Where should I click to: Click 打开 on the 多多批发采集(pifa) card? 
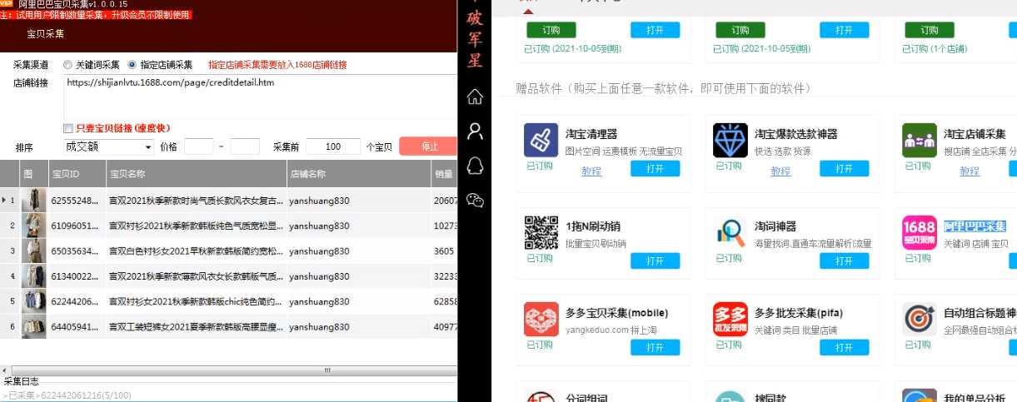point(845,347)
